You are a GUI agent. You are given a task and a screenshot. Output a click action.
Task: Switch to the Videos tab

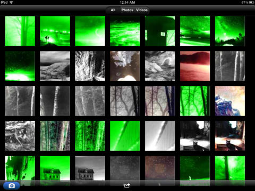click(142, 10)
